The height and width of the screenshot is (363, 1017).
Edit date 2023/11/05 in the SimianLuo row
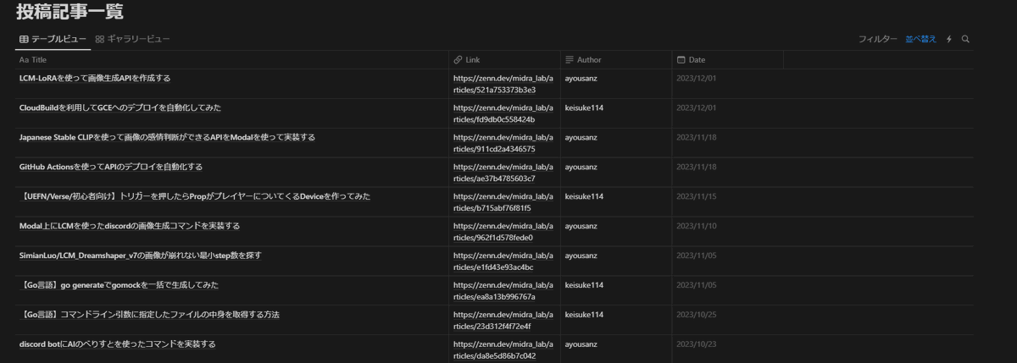697,256
